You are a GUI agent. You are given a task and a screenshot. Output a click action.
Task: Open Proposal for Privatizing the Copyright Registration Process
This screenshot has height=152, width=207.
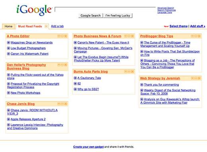33,86
